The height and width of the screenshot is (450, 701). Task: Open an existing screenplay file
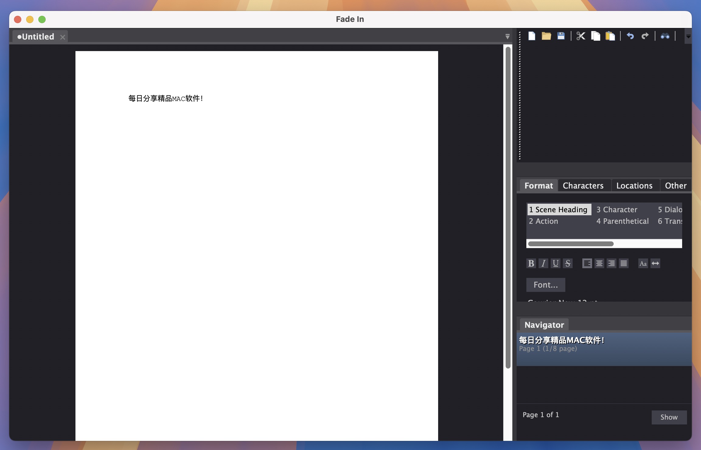tap(546, 36)
